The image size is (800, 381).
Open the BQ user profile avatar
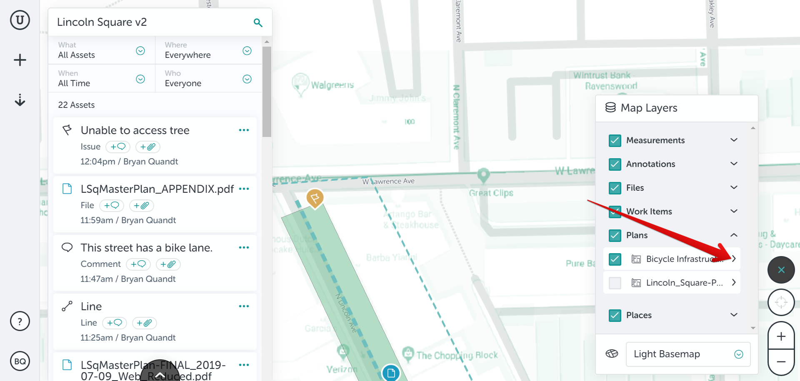click(x=20, y=361)
